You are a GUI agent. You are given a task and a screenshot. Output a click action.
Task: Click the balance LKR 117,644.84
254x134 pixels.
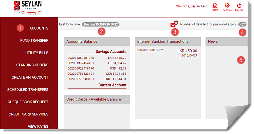coord(115,79)
